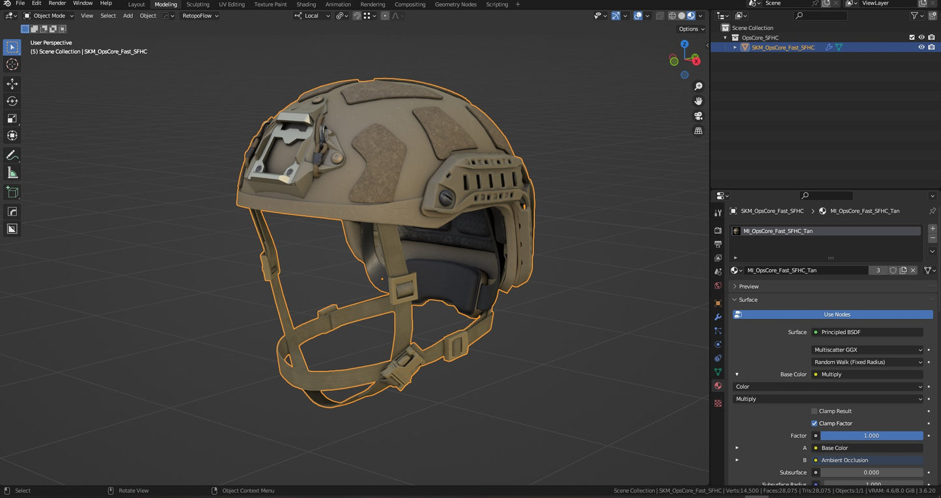This screenshot has height=498, width=941.
Task: Enable the Clamp Result checkbox
Action: point(814,411)
